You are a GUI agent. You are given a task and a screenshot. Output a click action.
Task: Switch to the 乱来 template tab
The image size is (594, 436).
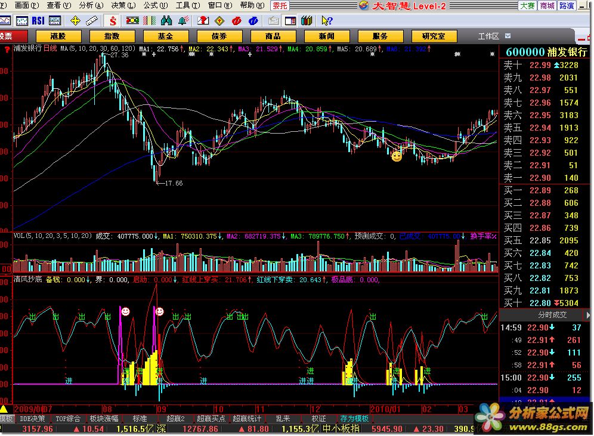283,419
